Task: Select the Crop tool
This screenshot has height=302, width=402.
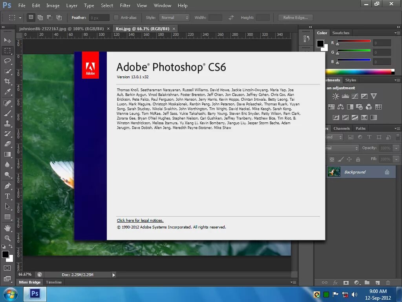Action: click(x=7, y=81)
